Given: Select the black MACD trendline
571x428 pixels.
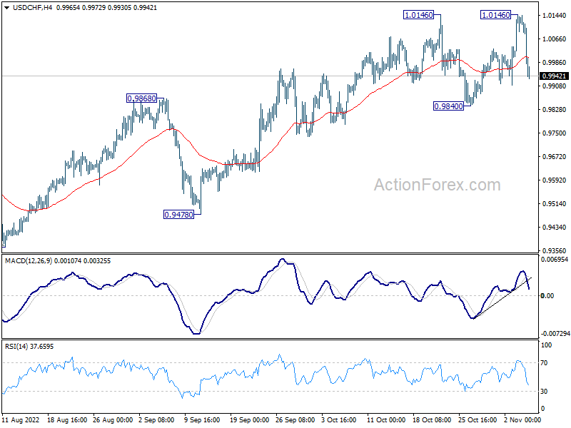Looking at the screenshot, I should 502,298.
